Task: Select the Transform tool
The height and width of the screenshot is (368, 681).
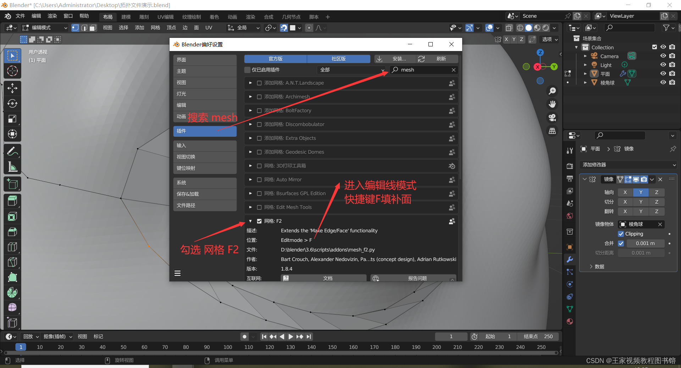Action: tap(12, 134)
